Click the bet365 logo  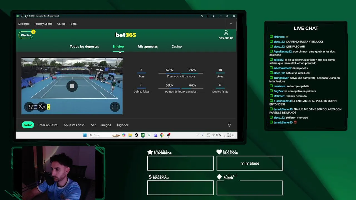tap(126, 35)
